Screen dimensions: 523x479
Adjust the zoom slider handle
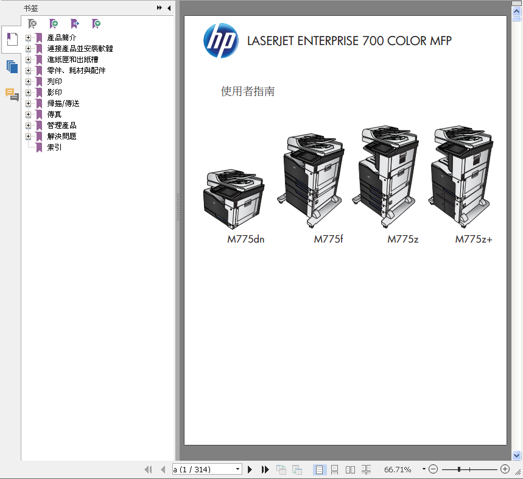coord(459,469)
